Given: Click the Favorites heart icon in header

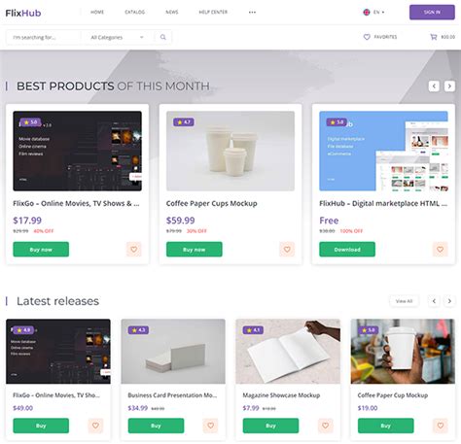Looking at the screenshot, I should coord(367,37).
